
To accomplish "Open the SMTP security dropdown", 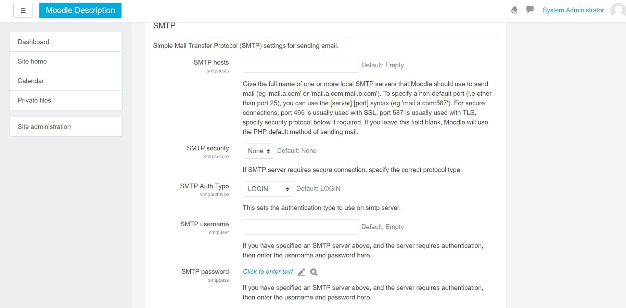I will tap(259, 151).
